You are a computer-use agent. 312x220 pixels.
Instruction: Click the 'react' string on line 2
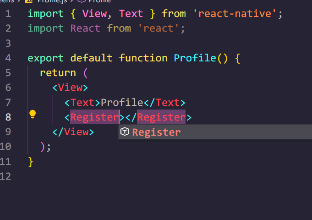(158, 28)
